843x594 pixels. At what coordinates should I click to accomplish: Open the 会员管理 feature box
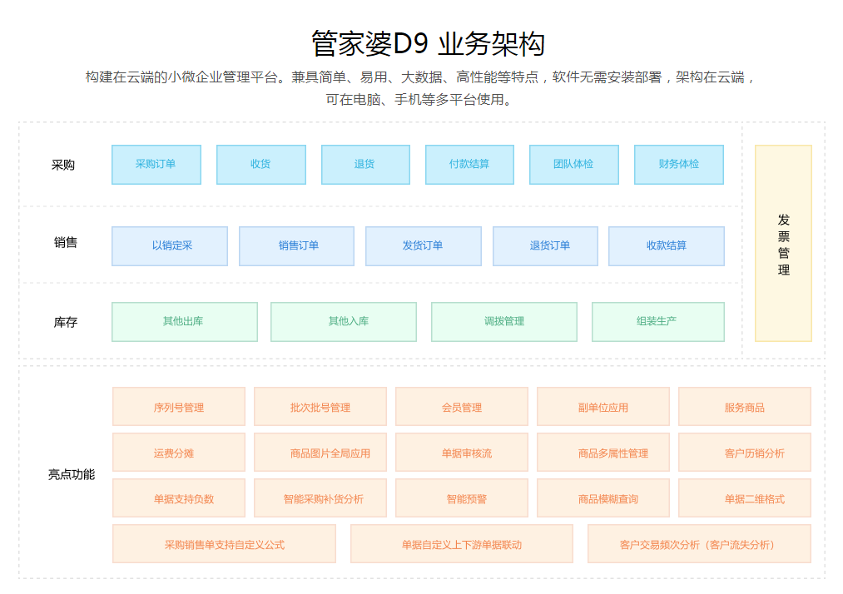tap(462, 406)
